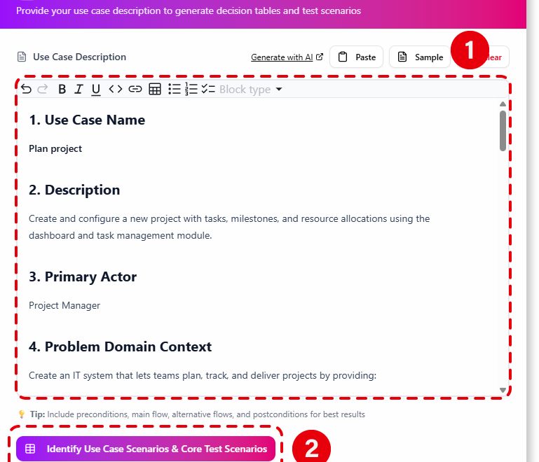This screenshot has height=462, width=539.
Task: Load the Sample use case
Action: (421, 57)
